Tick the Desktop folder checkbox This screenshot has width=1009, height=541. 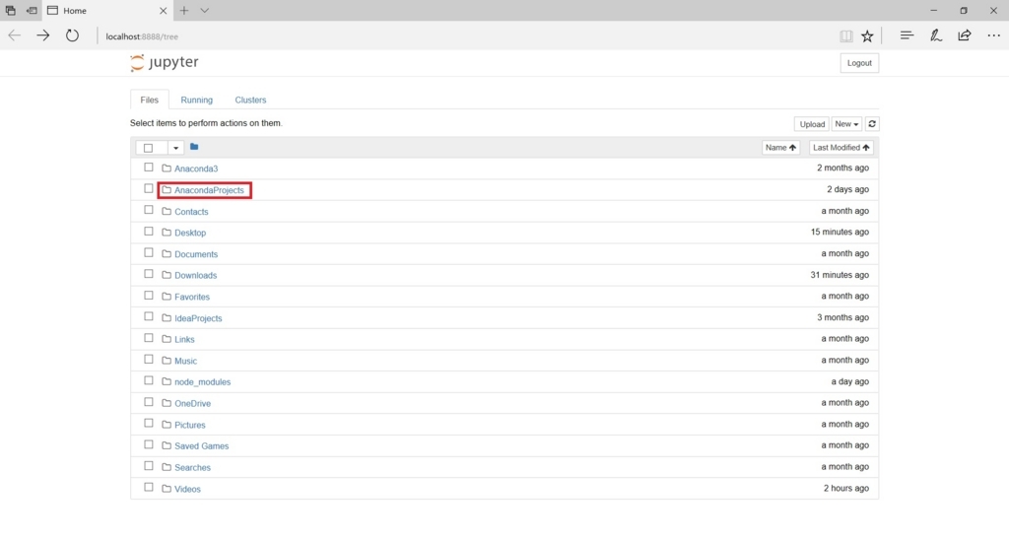pyautogui.click(x=149, y=231)
